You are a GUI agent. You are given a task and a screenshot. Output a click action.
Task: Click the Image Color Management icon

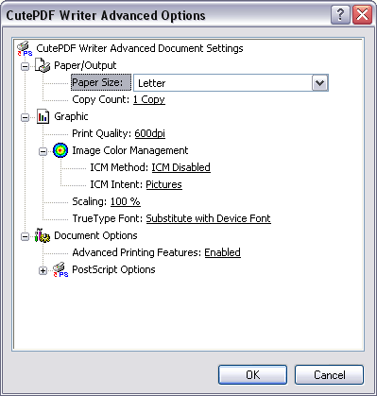coord(60,150)
